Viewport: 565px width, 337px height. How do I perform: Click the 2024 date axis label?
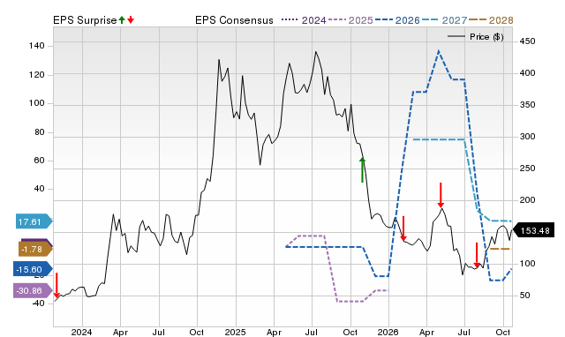tap(82, 332)
